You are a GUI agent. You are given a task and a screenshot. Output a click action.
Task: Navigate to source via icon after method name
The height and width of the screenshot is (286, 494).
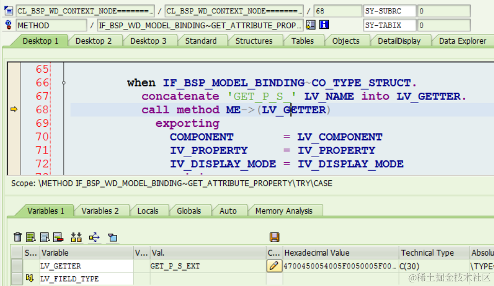[310, 25]
